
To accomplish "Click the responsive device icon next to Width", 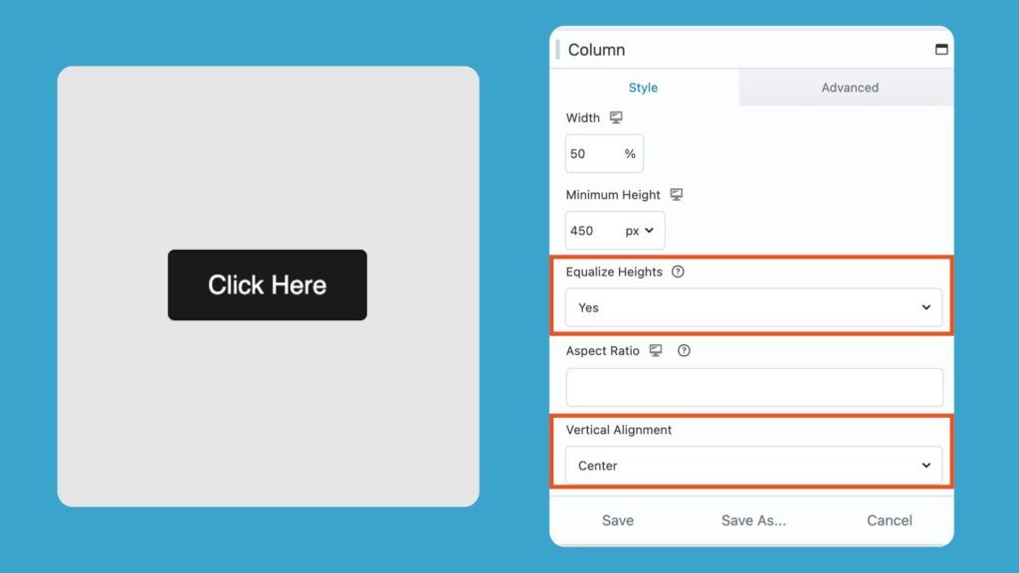I will (x=617, y=117).
